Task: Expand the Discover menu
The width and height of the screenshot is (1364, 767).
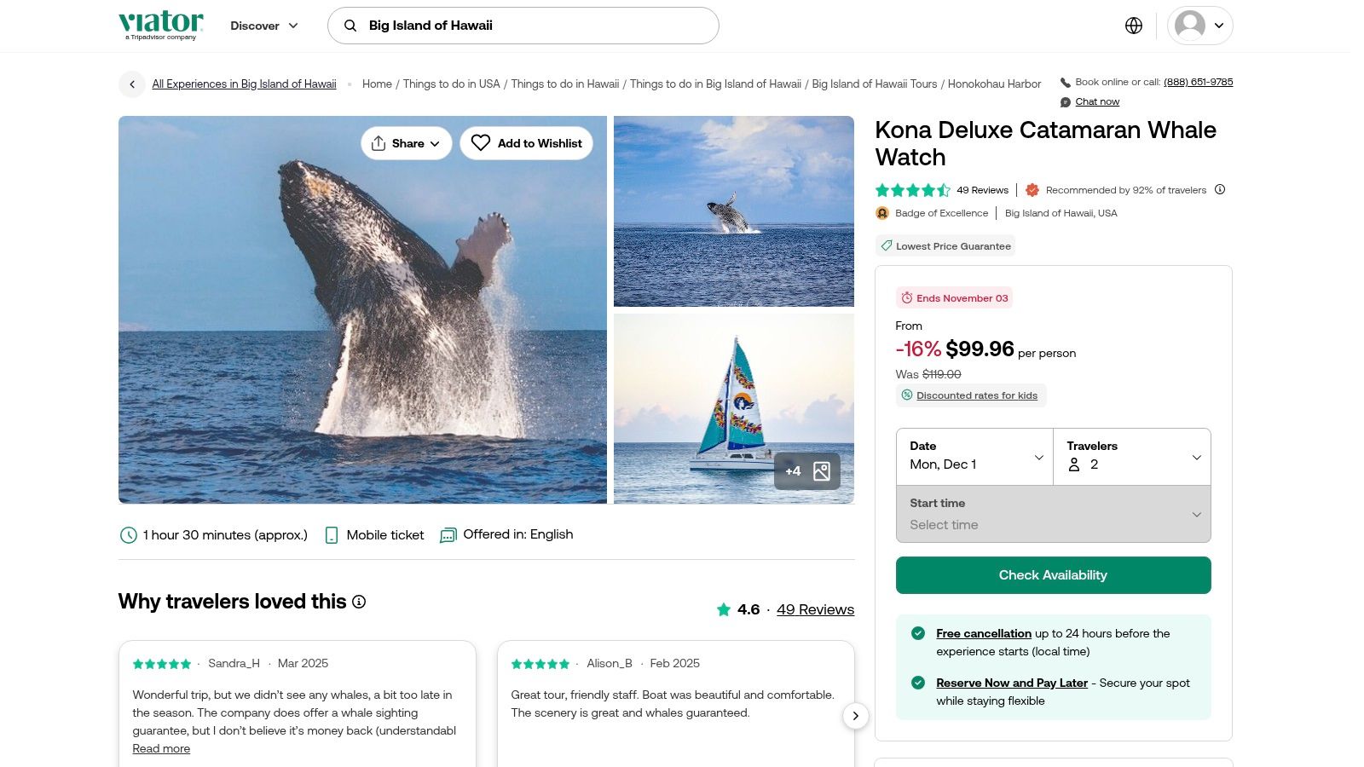Action: coord(264,26)
